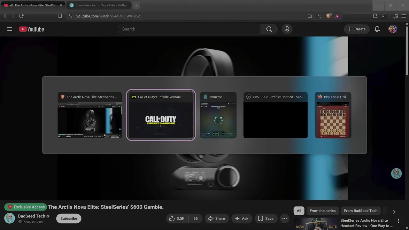Save the video to a playlist
Image resolution: width=409 pixels, height=230 pixels.
[266, 218]
